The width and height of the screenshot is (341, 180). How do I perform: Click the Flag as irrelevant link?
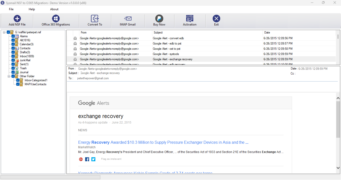click(111, 159)
